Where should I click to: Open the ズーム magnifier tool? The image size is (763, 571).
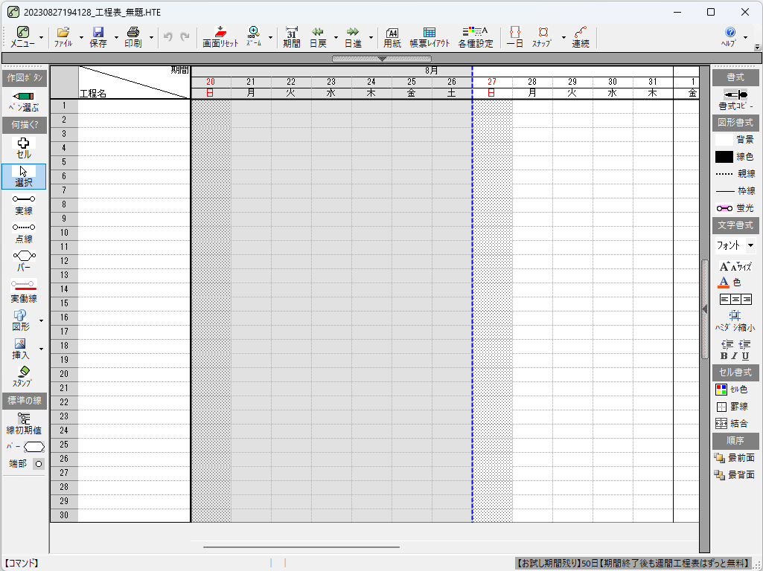tap(254, 37)
